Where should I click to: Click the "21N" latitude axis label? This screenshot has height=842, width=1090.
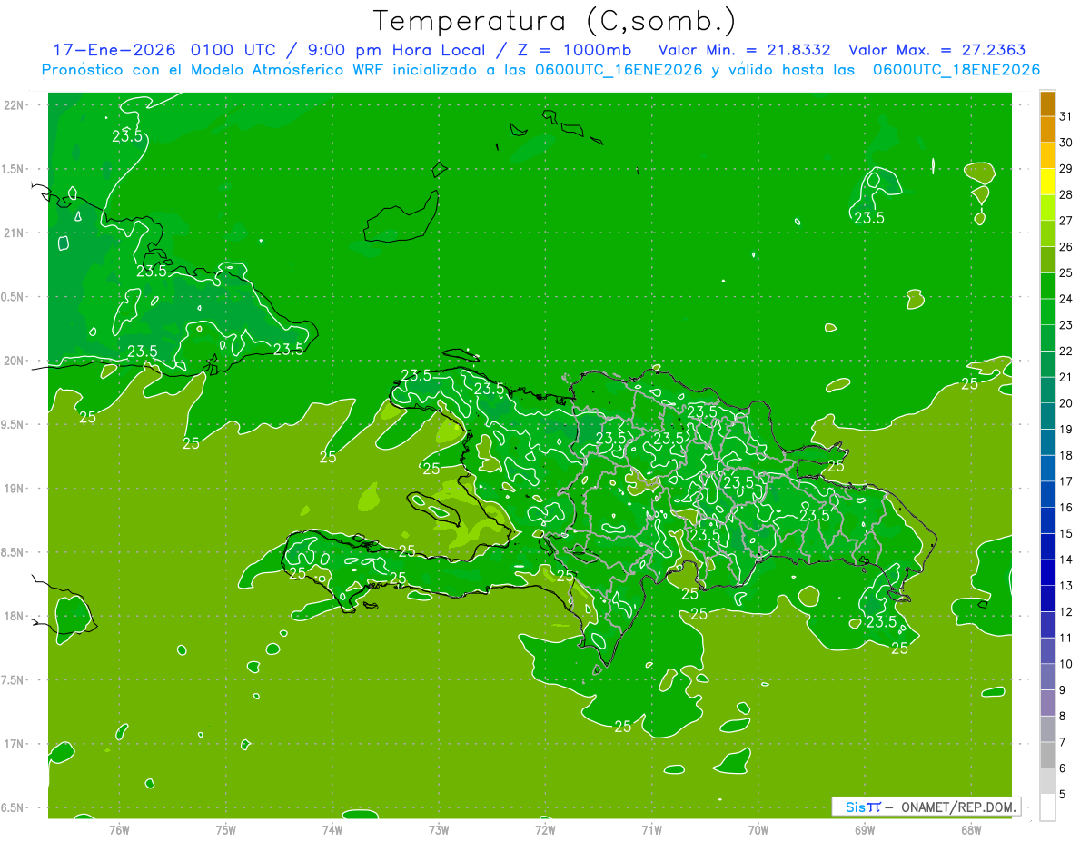15,233
